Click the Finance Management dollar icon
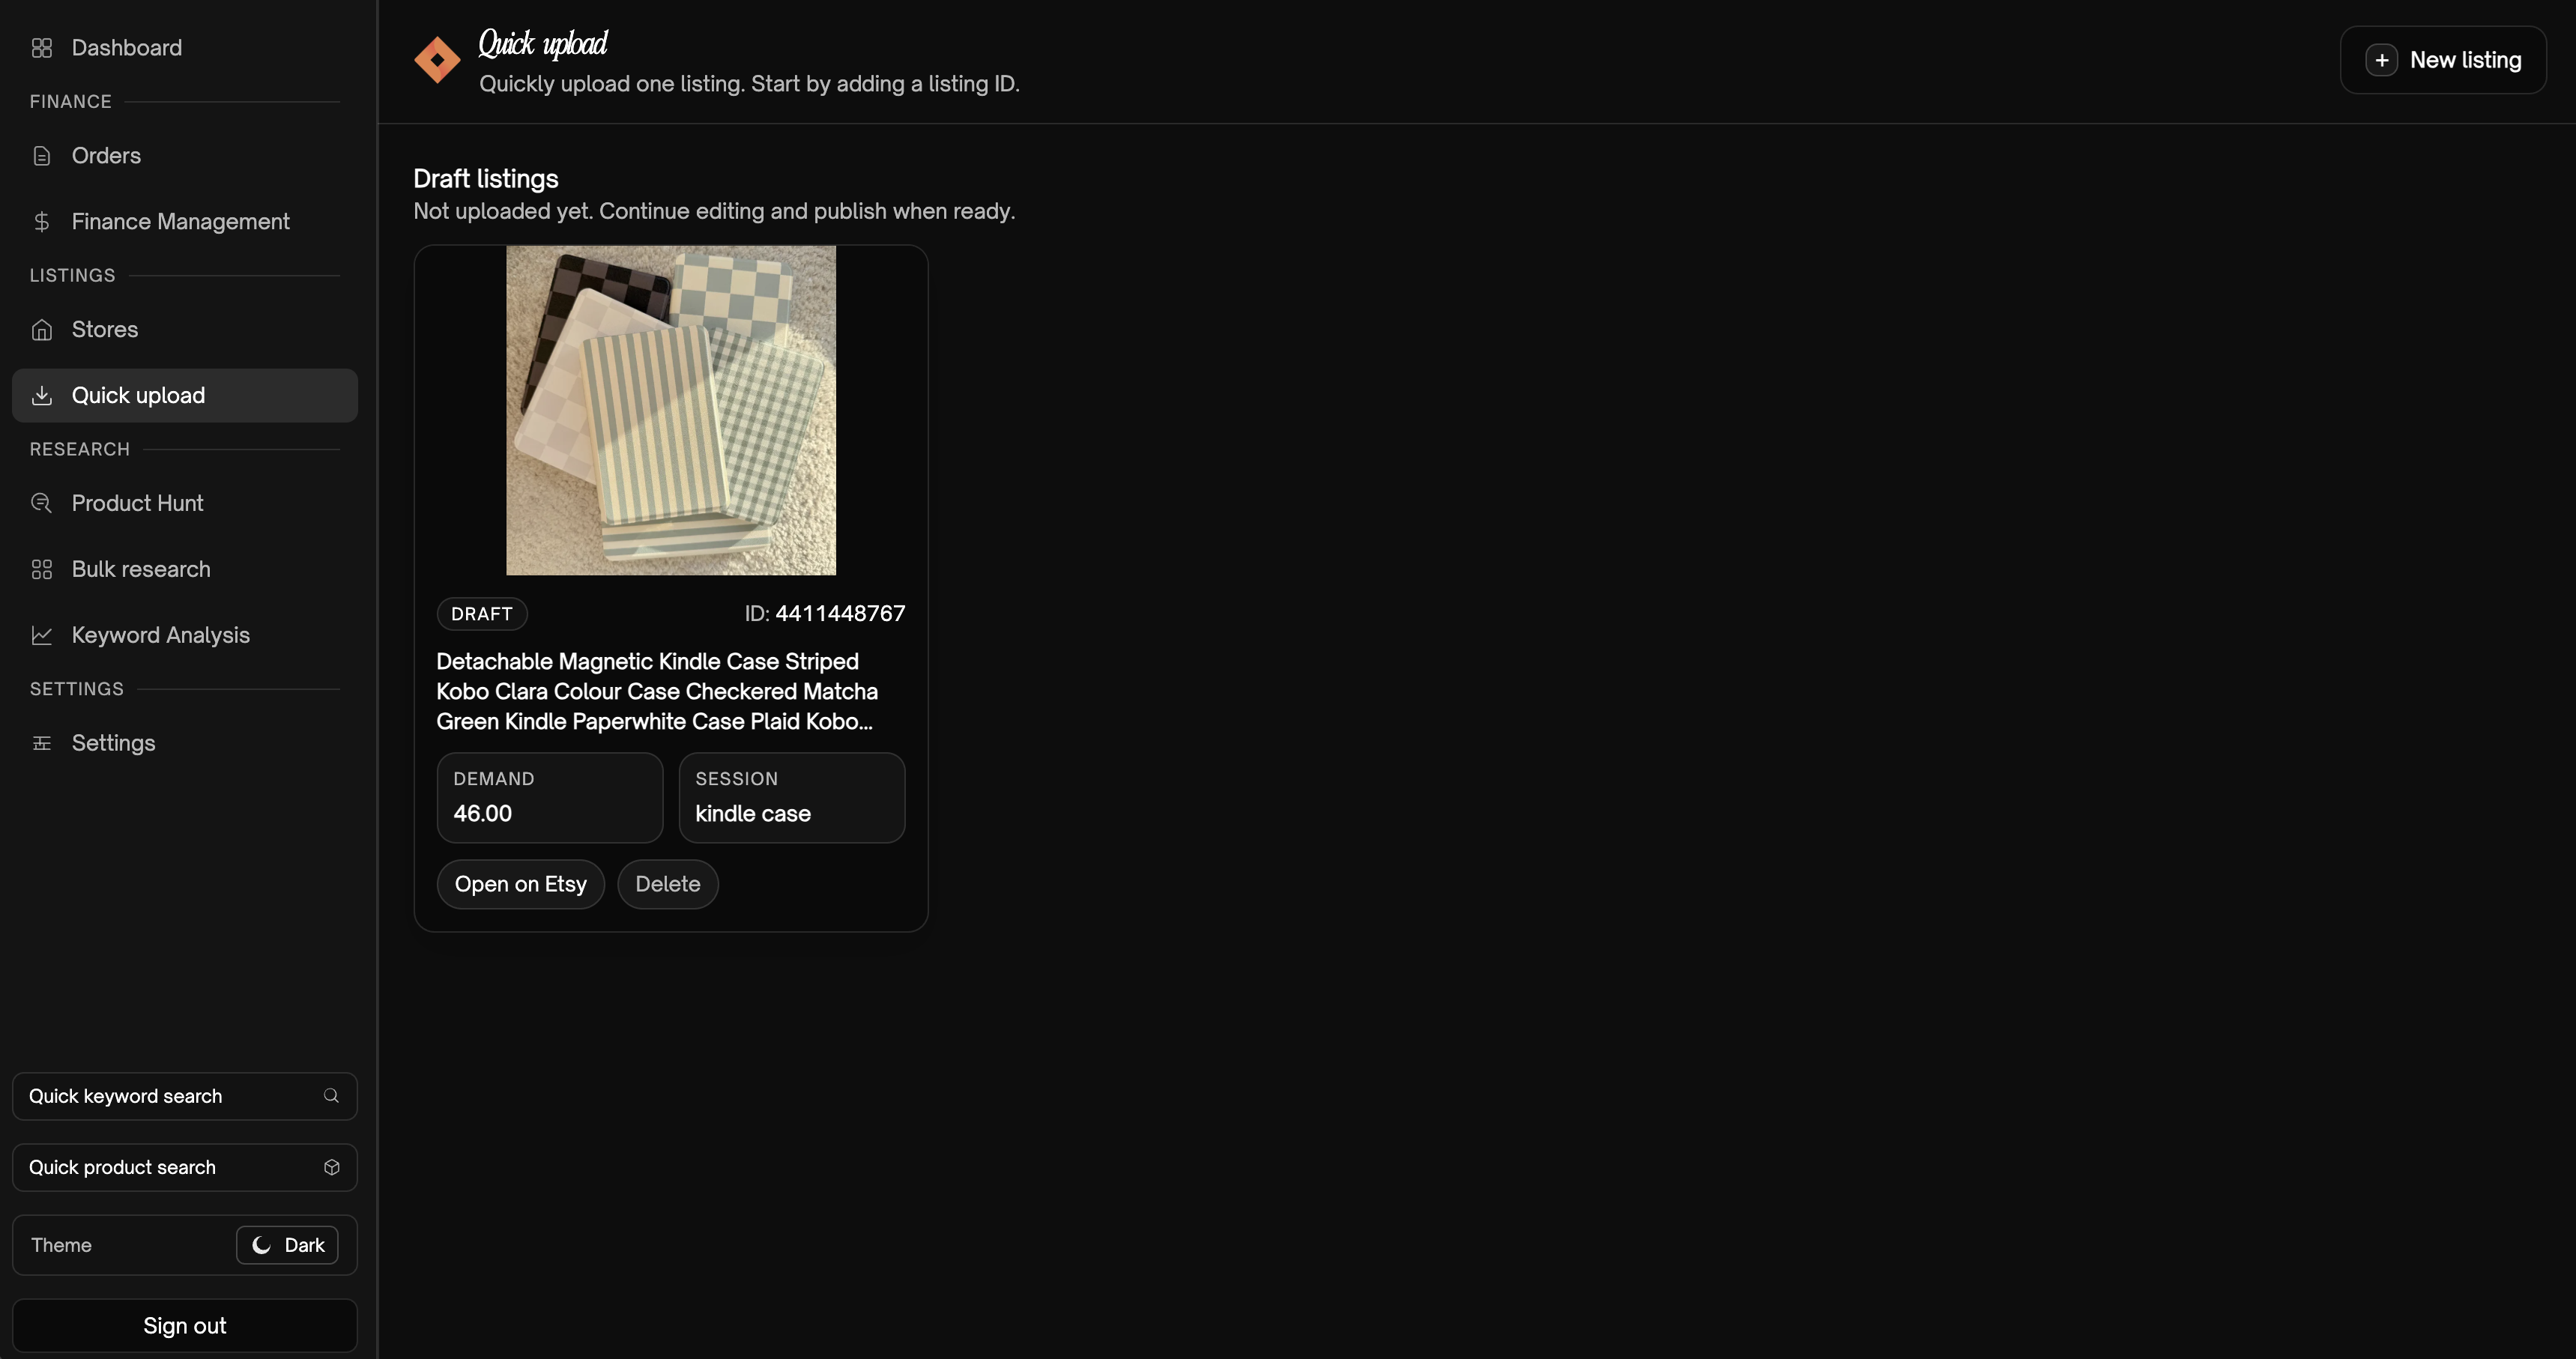Image resolution: width=2576 pixels, height=1359 pixels. 41,222
